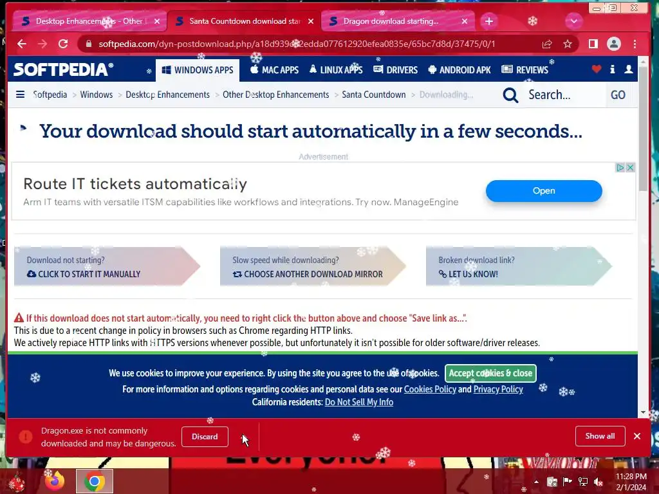Viewport: 659px width, 494px height.
Task: Close the advertisement with the X icon
Action: tap(630, 168)
